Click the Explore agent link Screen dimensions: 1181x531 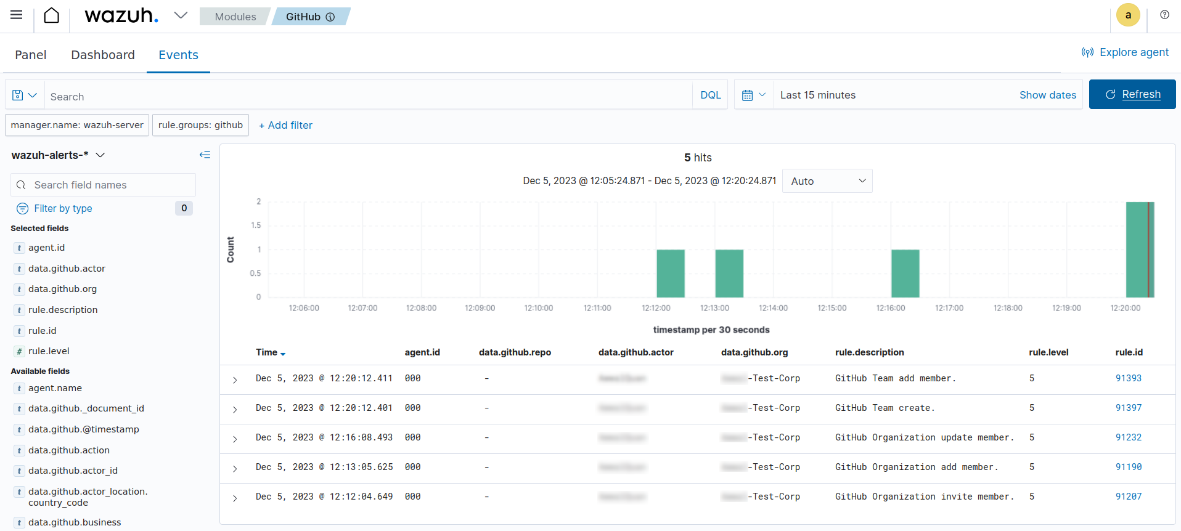pyautogui.click(x=1125, y=52)
